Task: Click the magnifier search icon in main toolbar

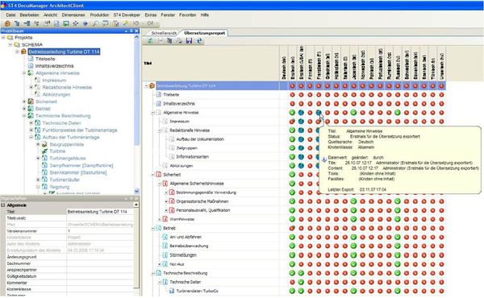Action: click(x=96, y=23)
